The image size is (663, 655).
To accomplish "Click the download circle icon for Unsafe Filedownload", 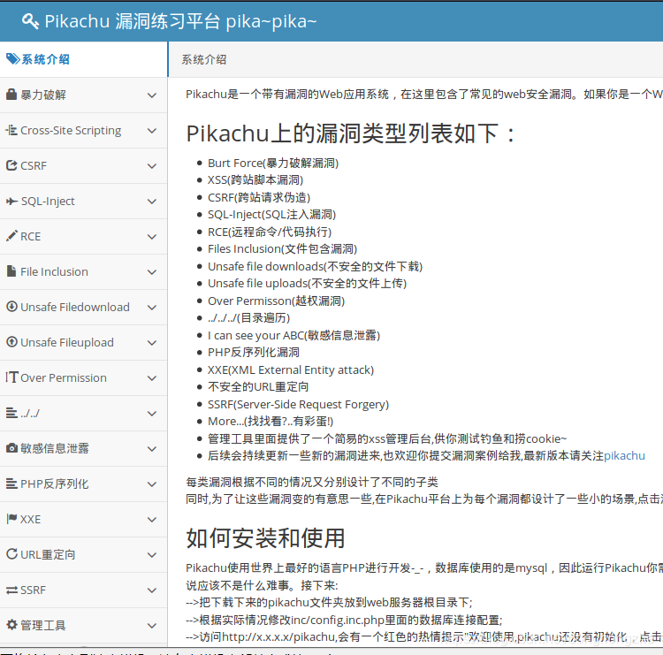I will (11, 306).
